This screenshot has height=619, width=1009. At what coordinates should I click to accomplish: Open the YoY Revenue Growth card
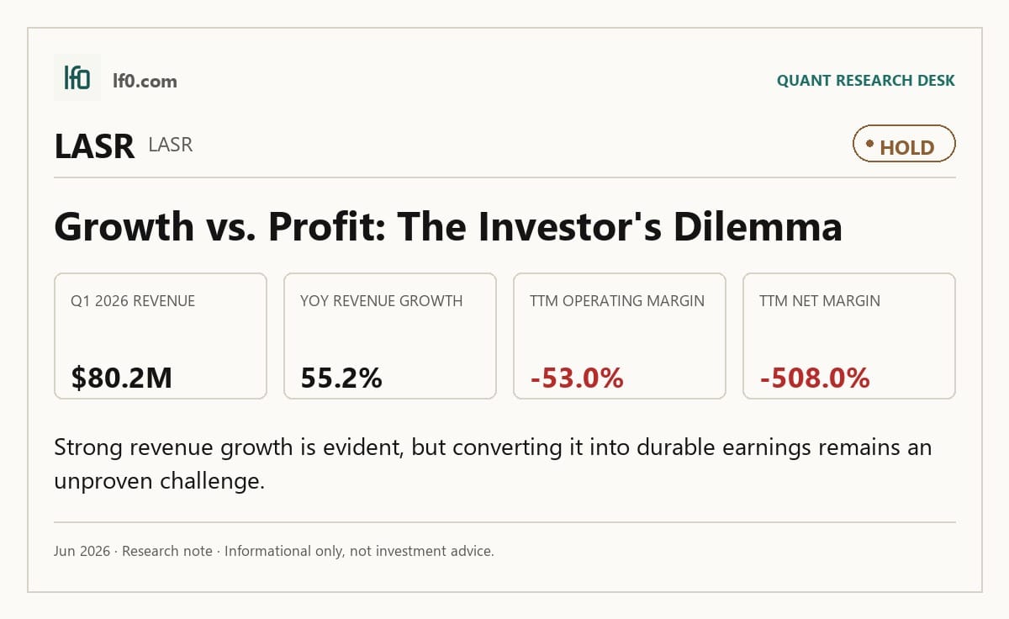coord(390,336)
